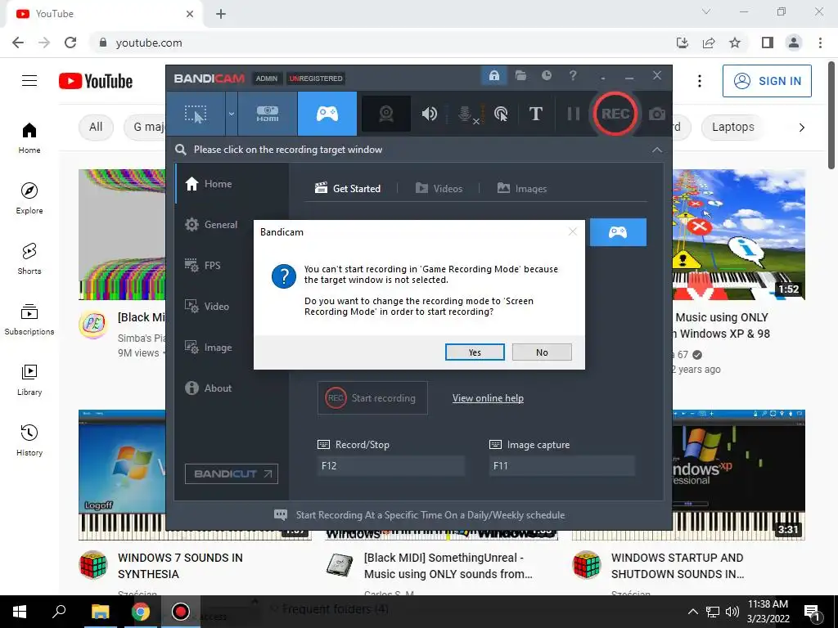Open the WINDOWS 7 SOUNDS IN SYNTHESIA video title
838x628 pixels.
coord(180,566)
